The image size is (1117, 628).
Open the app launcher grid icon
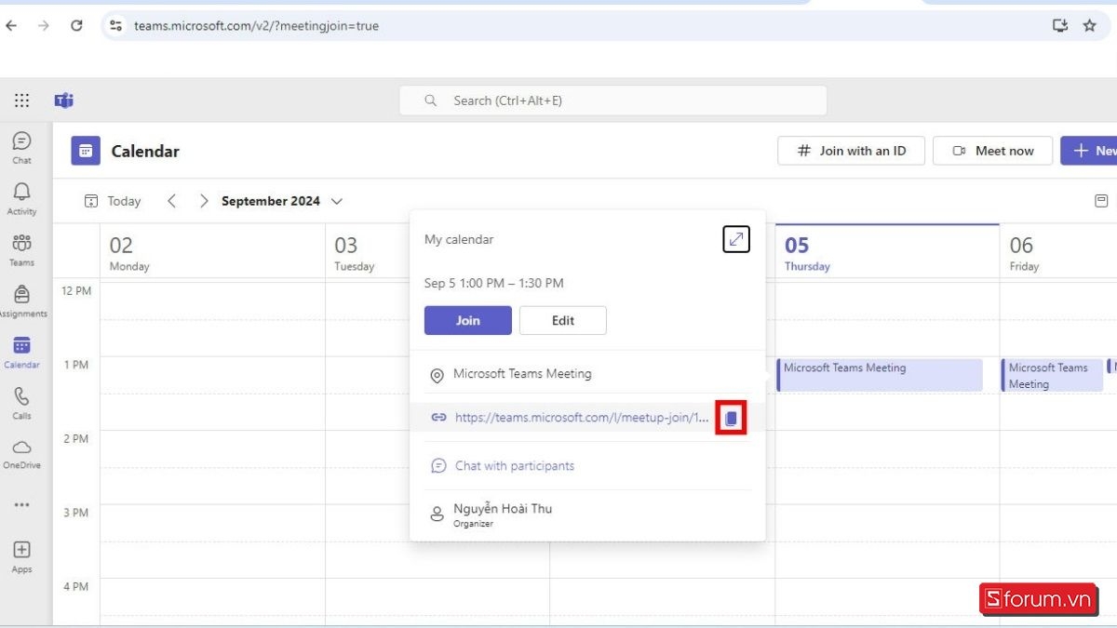21,100
